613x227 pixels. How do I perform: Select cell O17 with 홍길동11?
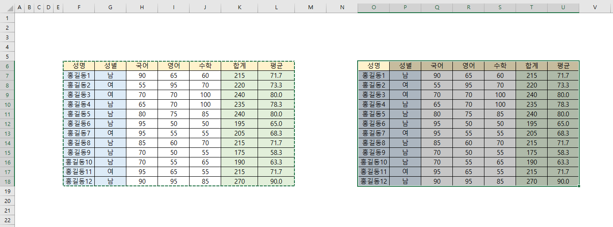373,171
